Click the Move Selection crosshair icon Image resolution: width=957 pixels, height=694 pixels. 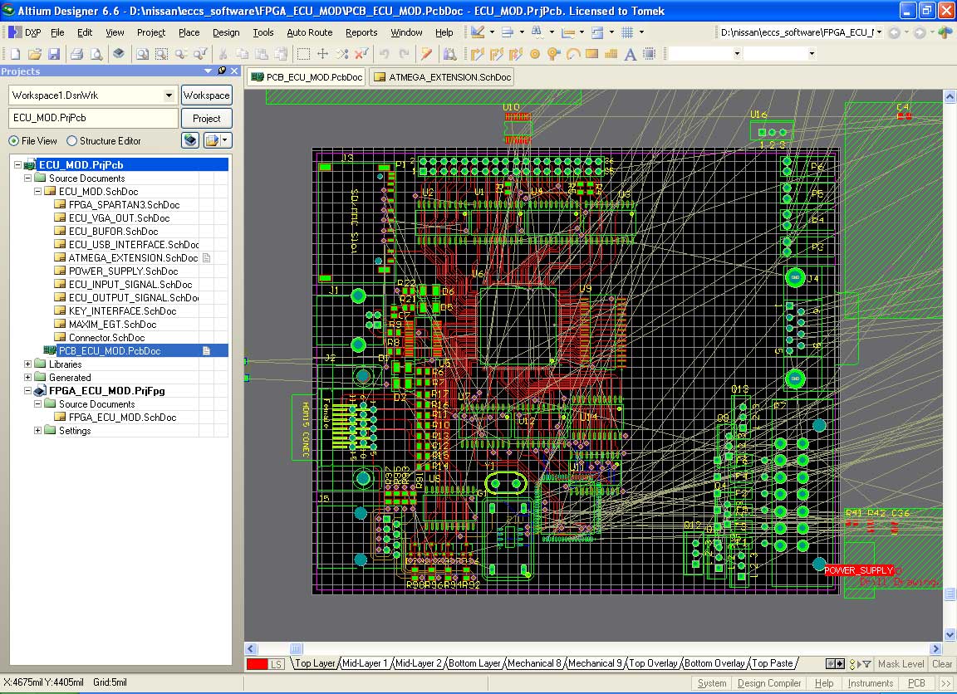tap(323, 54)
